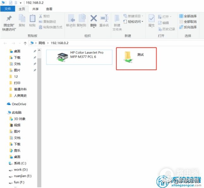The width and height of the screenshot is (204, 188).
Task: Open the Easy Access (轻松访问) dropdown
Action: (x=133, y=22)
